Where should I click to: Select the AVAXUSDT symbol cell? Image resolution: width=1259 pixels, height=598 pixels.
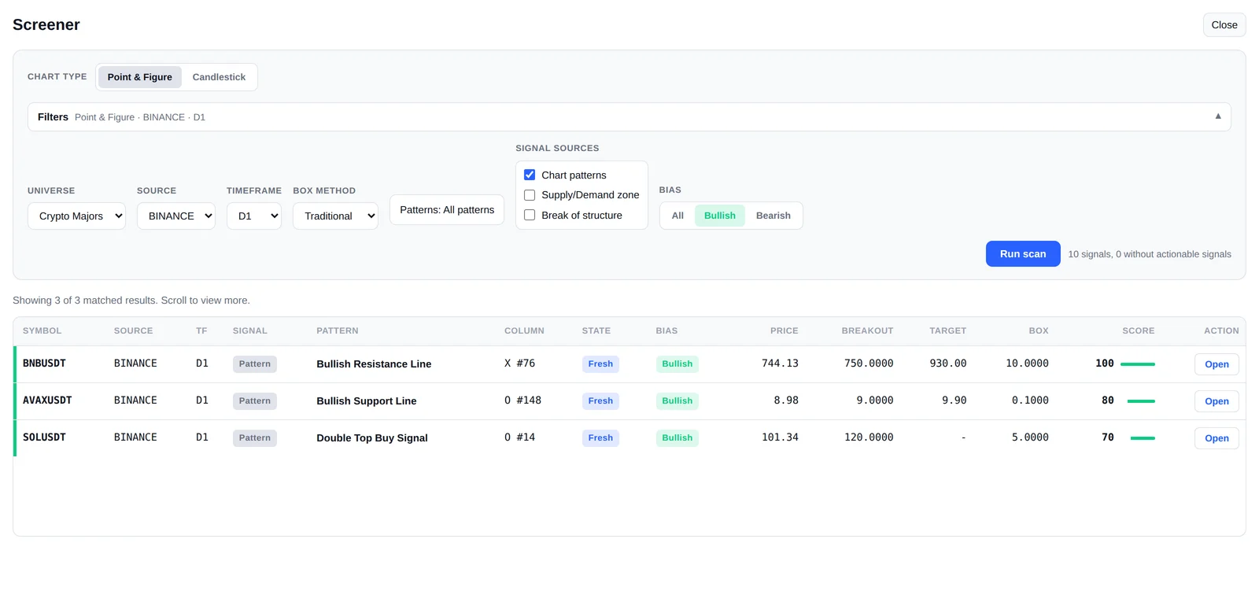(47, 401)
